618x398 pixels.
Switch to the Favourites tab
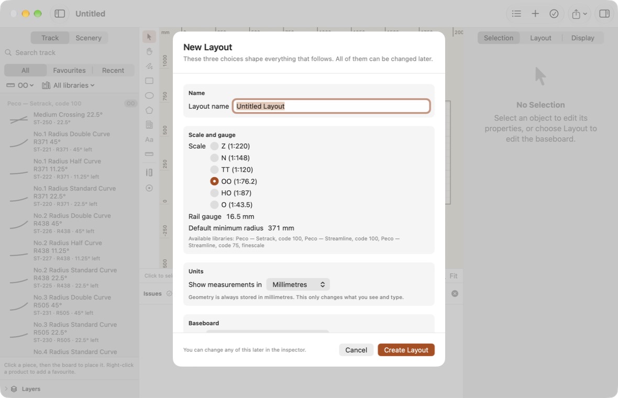click(x=69, y=71)
